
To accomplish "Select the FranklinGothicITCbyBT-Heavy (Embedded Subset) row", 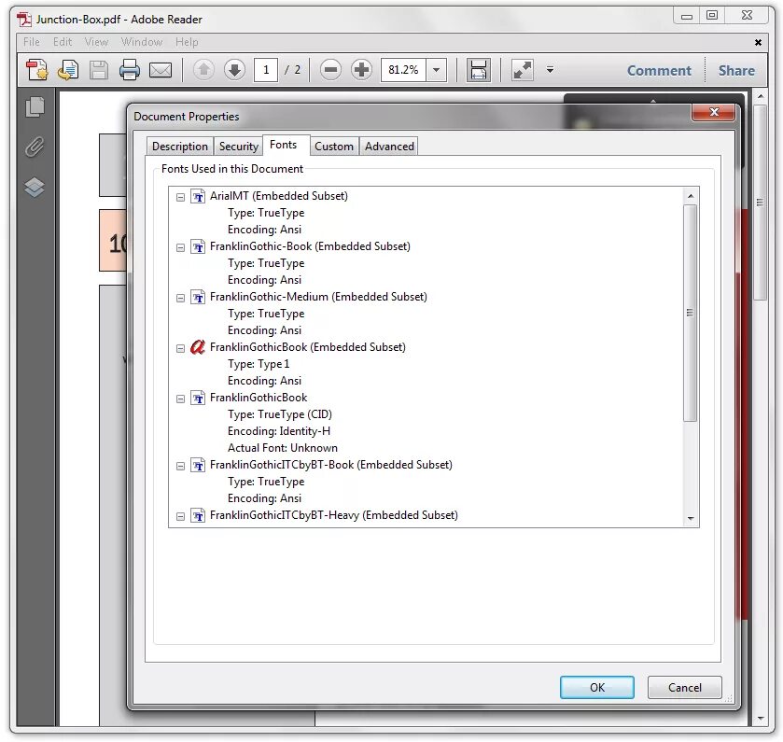I will click(333, 515).
